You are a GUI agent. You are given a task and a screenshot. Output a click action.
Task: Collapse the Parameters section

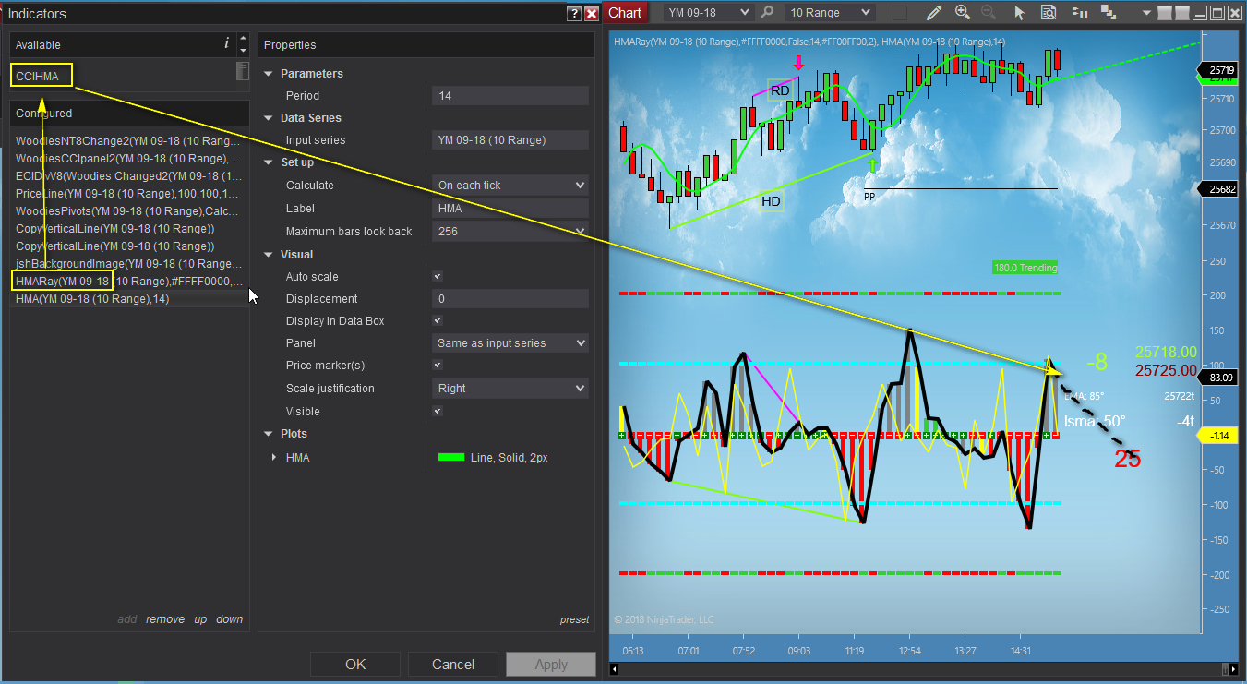click(269, 74)
